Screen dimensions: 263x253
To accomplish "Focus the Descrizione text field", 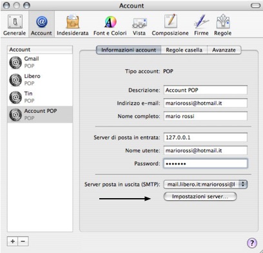I will point(206,90).
